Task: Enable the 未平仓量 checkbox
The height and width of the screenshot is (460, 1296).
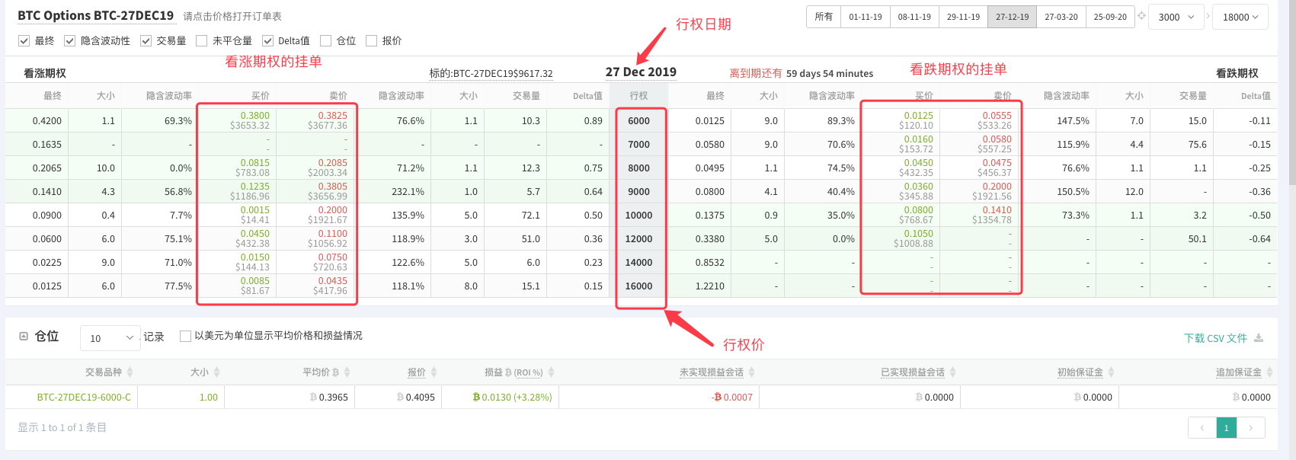Action: coord(202,41)
